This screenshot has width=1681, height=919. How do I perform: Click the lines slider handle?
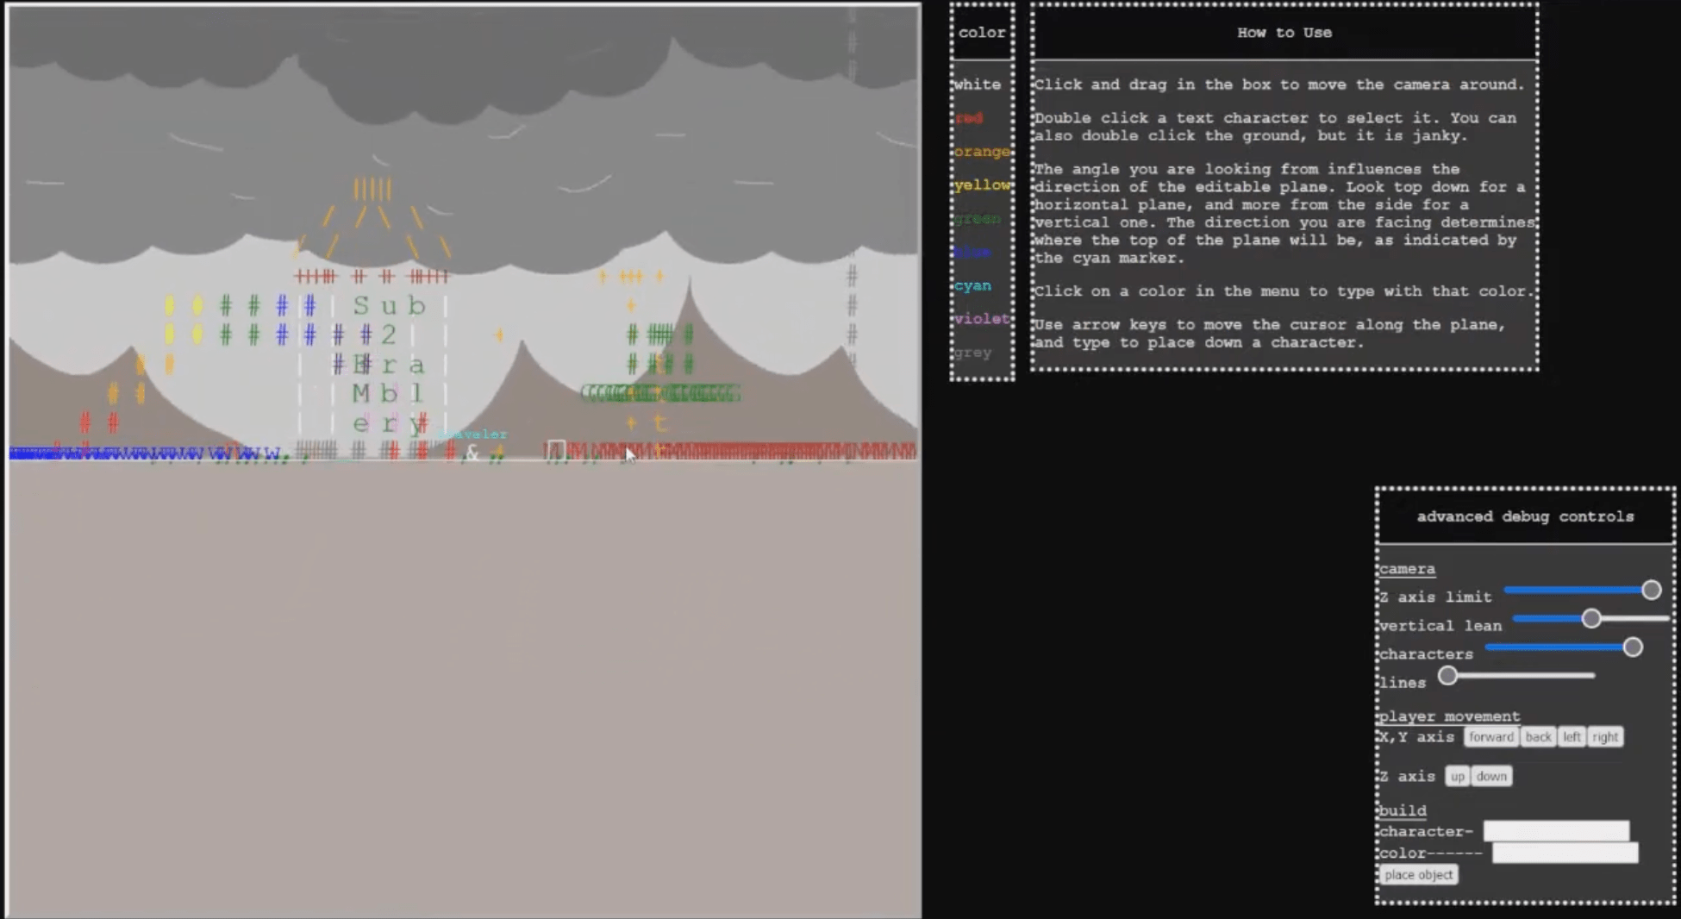[1448, 676]
